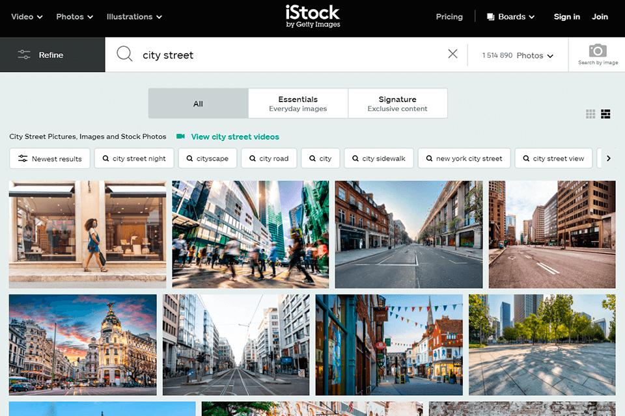
Task: Select the 'cityscape' suggestion chip
Action: 207,159
